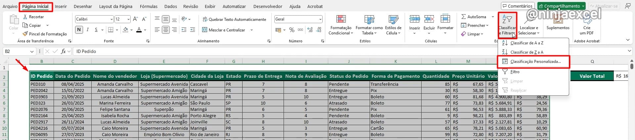635x140 pixels.
Task: Open the font size 12 dropdown
Action: [128, 19]
